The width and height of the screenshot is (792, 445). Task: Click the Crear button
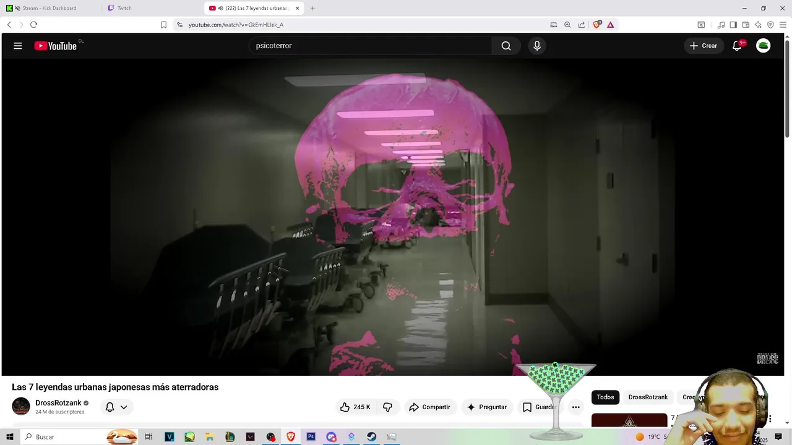(x=704, y=46)
